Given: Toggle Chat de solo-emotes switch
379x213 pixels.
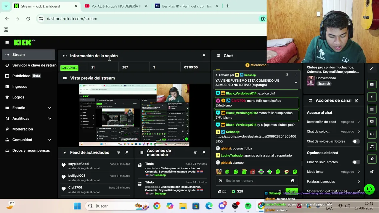Looking at the screenshot, I should 356,162.
